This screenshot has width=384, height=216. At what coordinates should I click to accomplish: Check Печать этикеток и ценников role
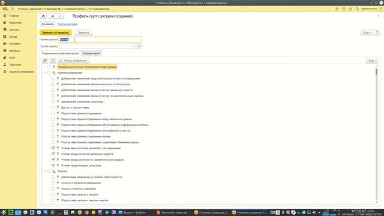click(x=53, y=188)
